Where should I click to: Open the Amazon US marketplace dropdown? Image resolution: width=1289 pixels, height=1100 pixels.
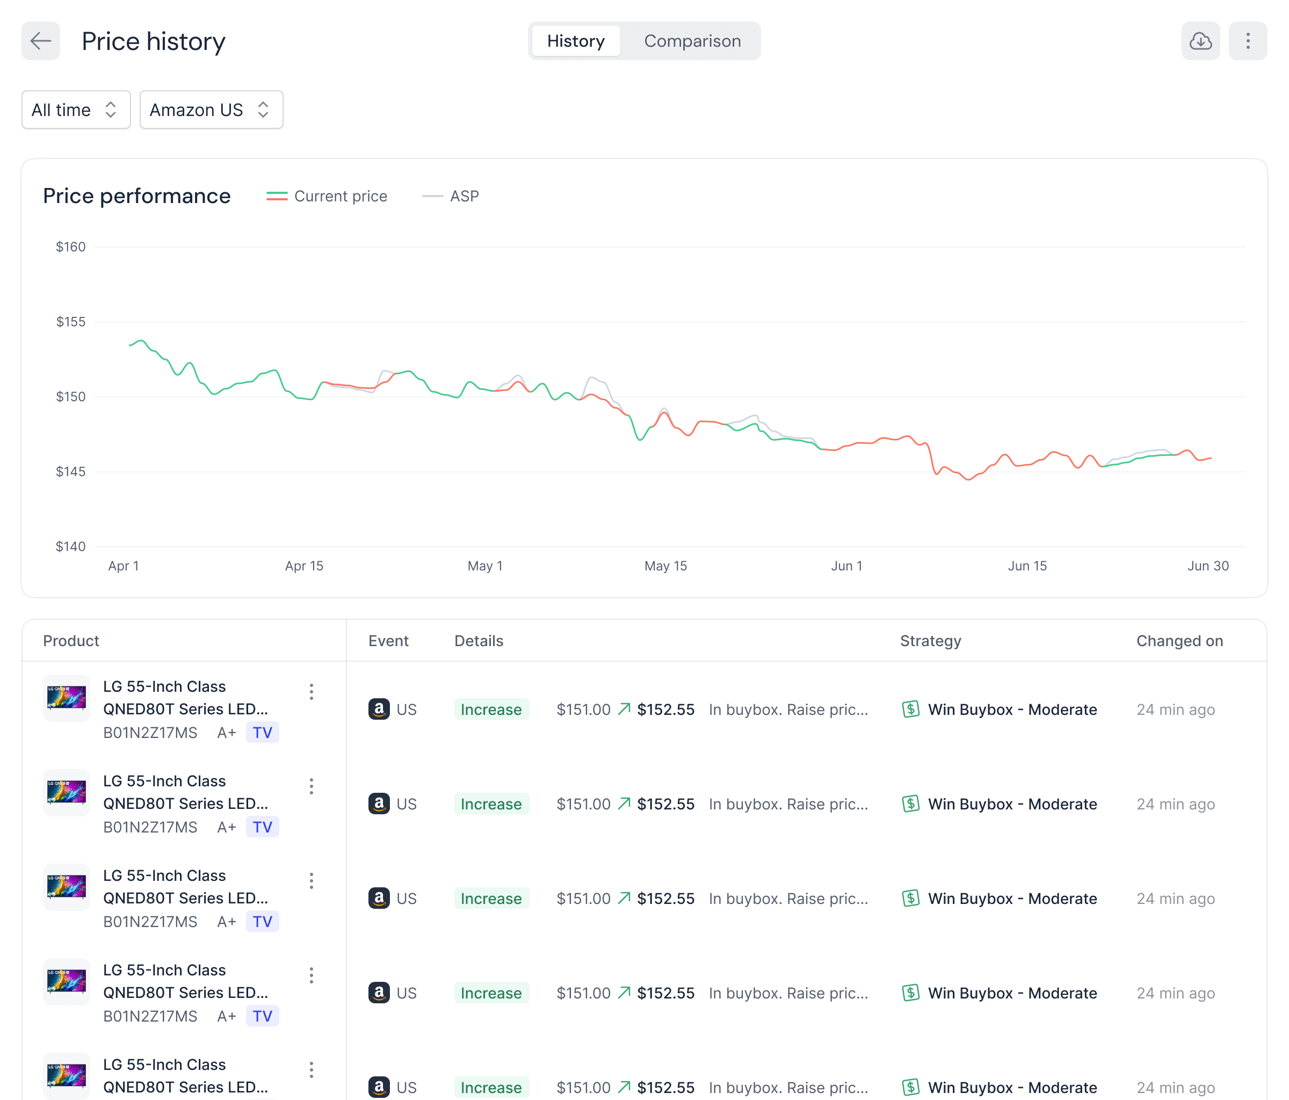[x=211, y=110]
